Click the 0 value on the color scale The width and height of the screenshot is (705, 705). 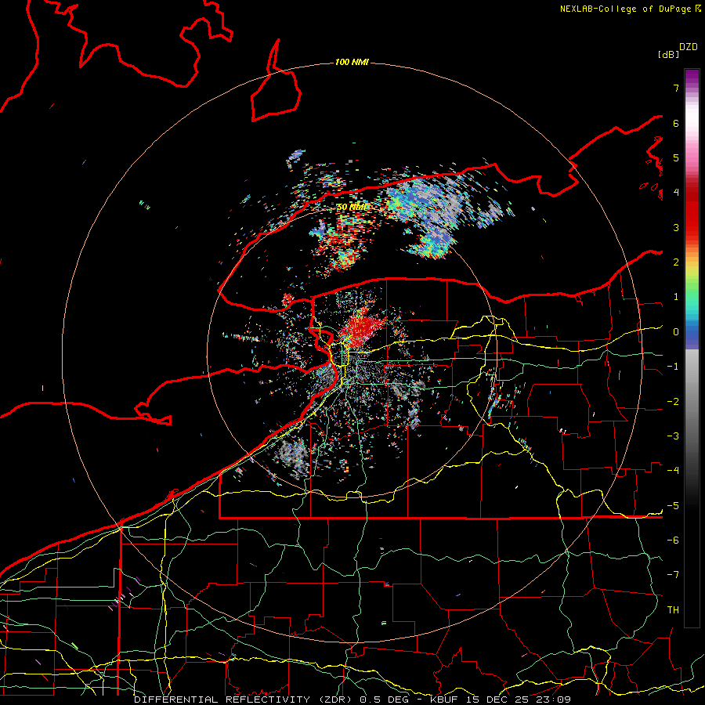(676, 331)
